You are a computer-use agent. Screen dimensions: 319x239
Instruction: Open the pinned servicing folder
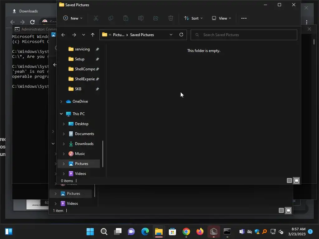(82, 49)
